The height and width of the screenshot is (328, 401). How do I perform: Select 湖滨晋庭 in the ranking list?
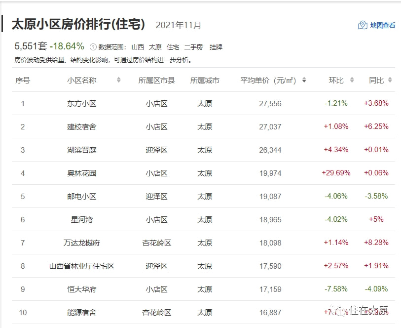tap(82, 150)
